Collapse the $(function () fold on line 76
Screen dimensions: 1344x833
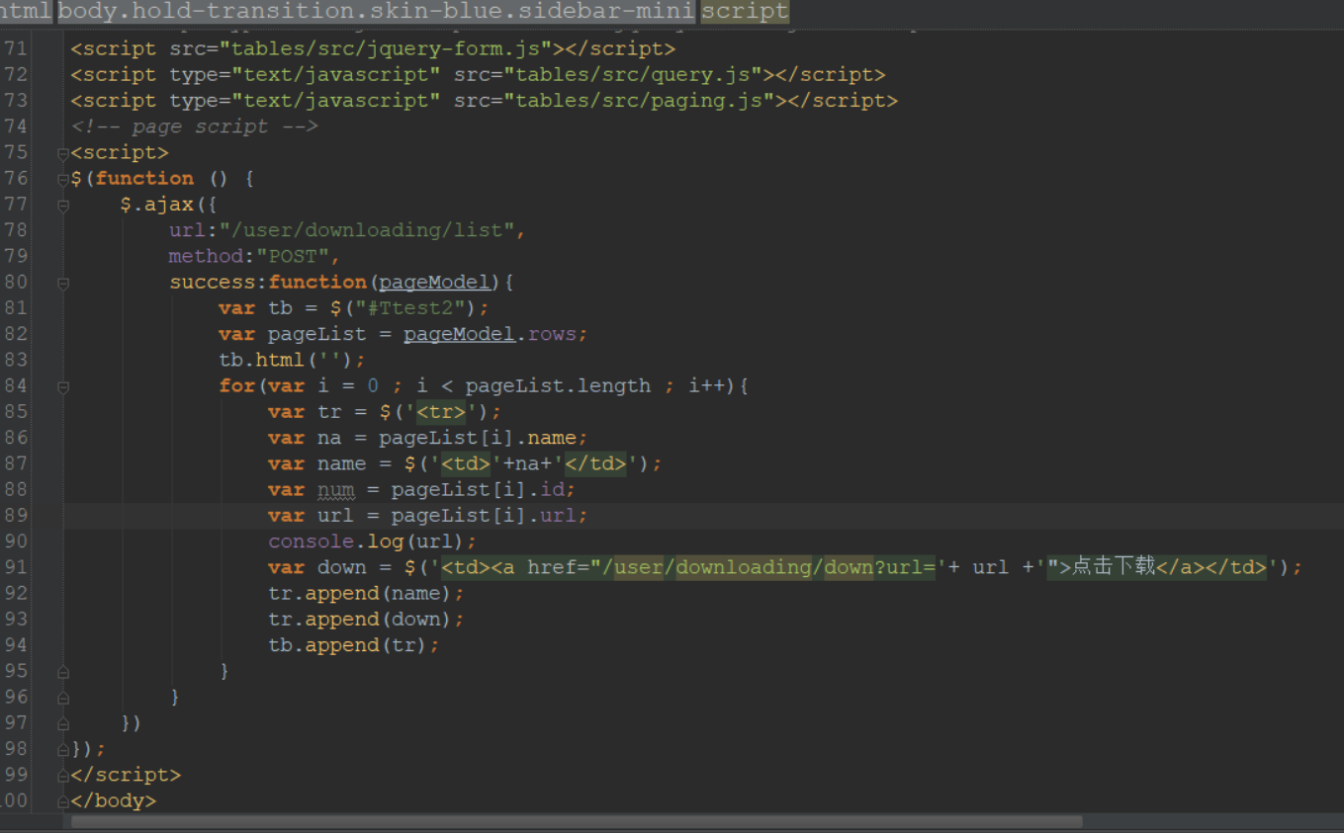[x=63, y=179]
